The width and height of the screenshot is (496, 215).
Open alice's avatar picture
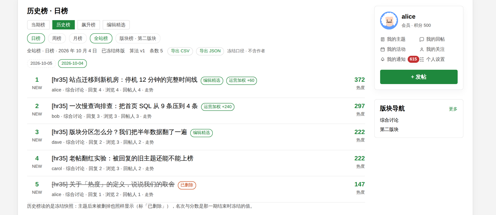(x=389, y=21)
